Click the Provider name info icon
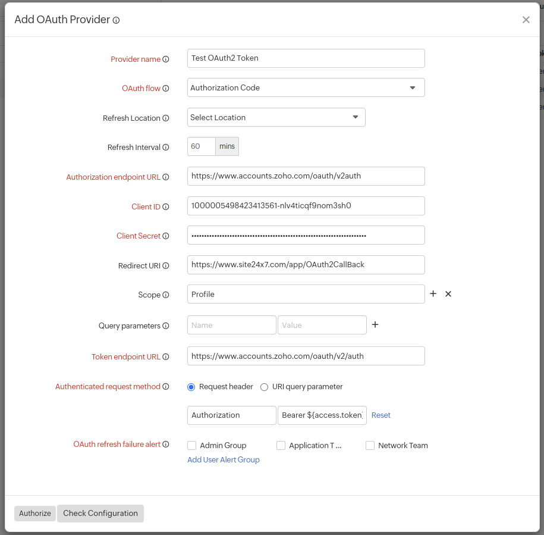Viewport: 544px width, 535px height. pos(166,59)
